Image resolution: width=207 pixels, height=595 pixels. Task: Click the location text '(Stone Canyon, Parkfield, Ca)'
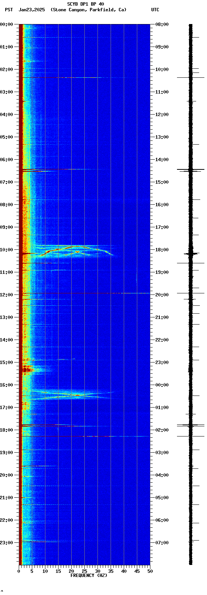pos(88,10)
